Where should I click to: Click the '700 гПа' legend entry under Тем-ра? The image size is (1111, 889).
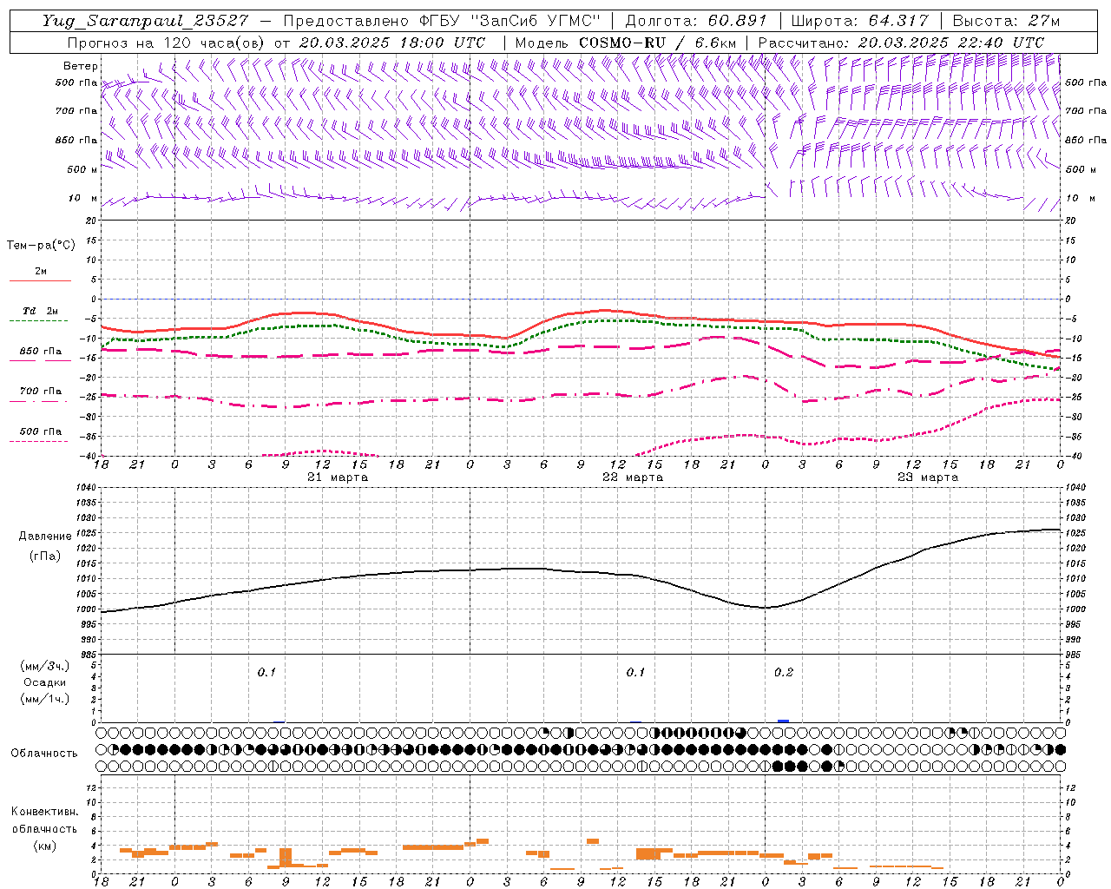(x=40, y=392)
